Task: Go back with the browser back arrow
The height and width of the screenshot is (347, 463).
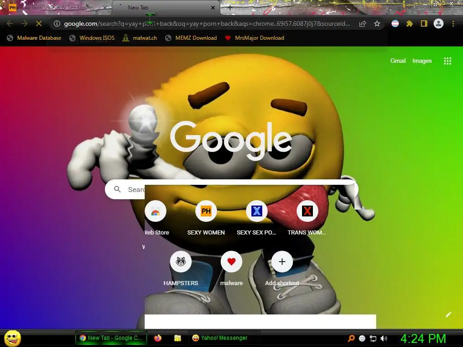Action: [10, 23]
